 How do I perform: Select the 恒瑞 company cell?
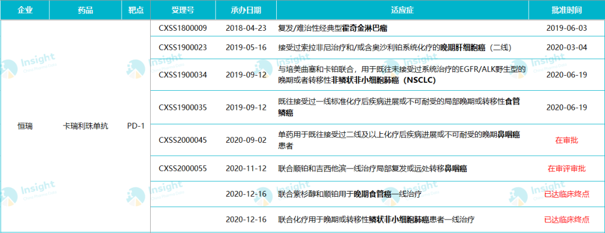[25, 126]
